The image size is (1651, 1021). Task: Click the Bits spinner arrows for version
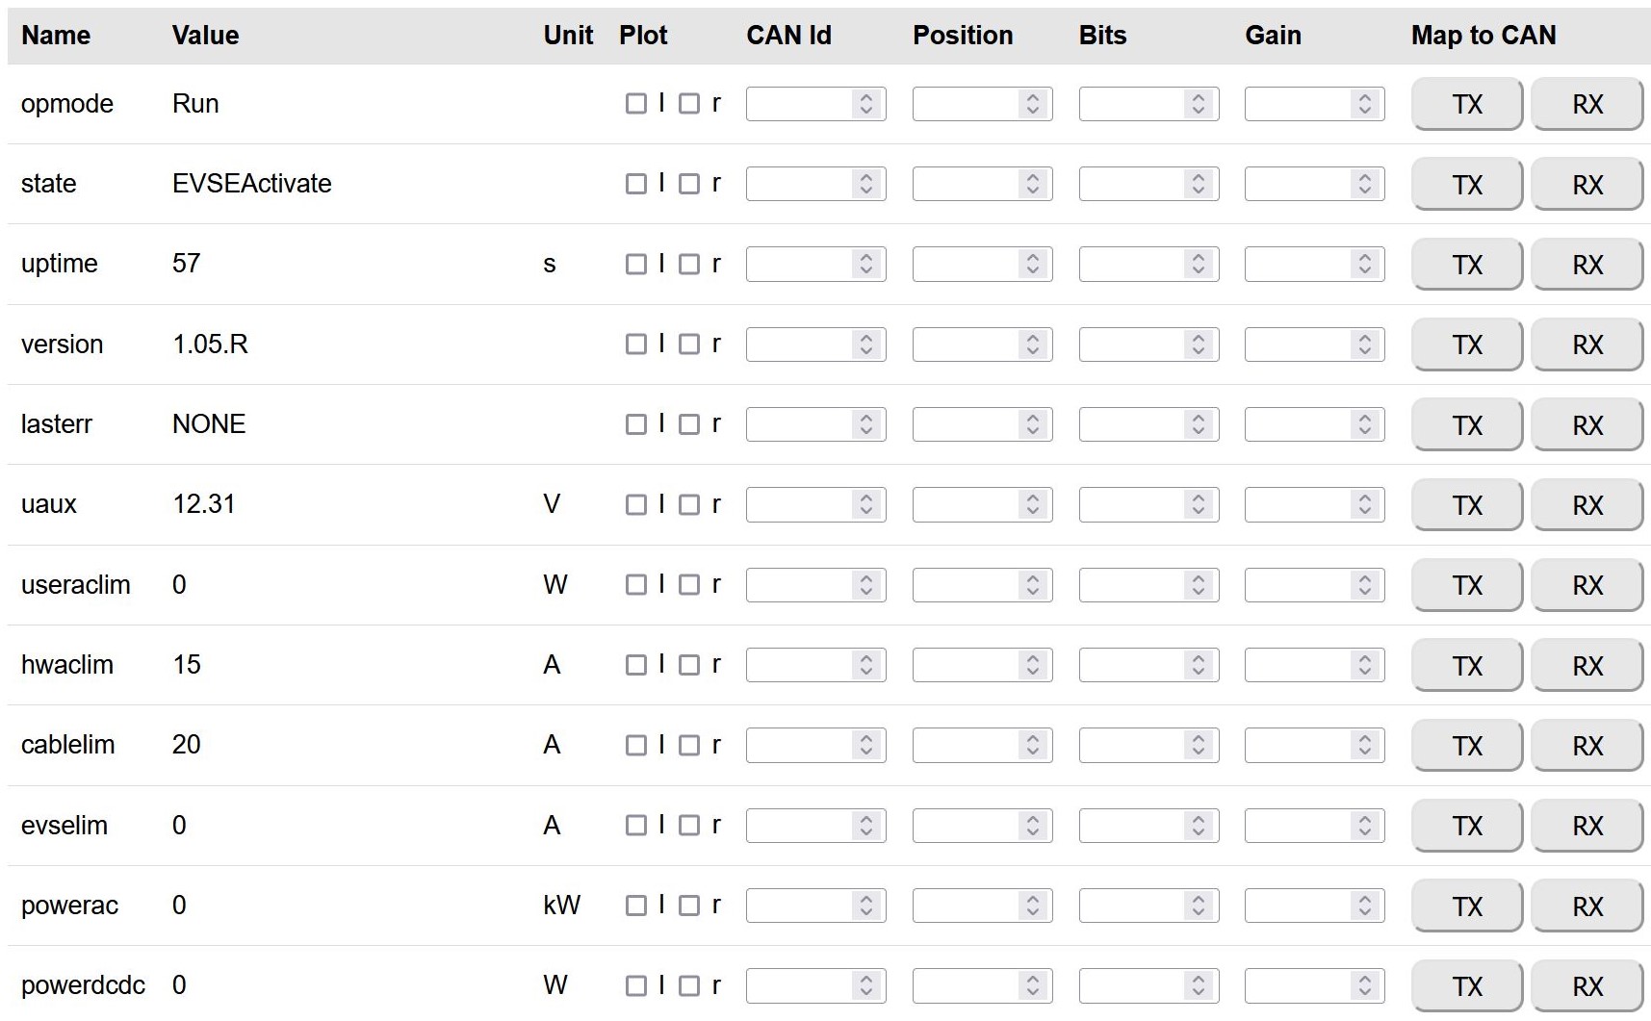pyautogui.click(x=1199, y=345)
